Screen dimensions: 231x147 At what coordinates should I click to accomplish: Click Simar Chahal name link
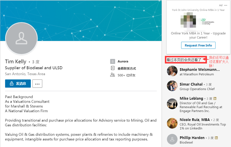pos(191,84)
